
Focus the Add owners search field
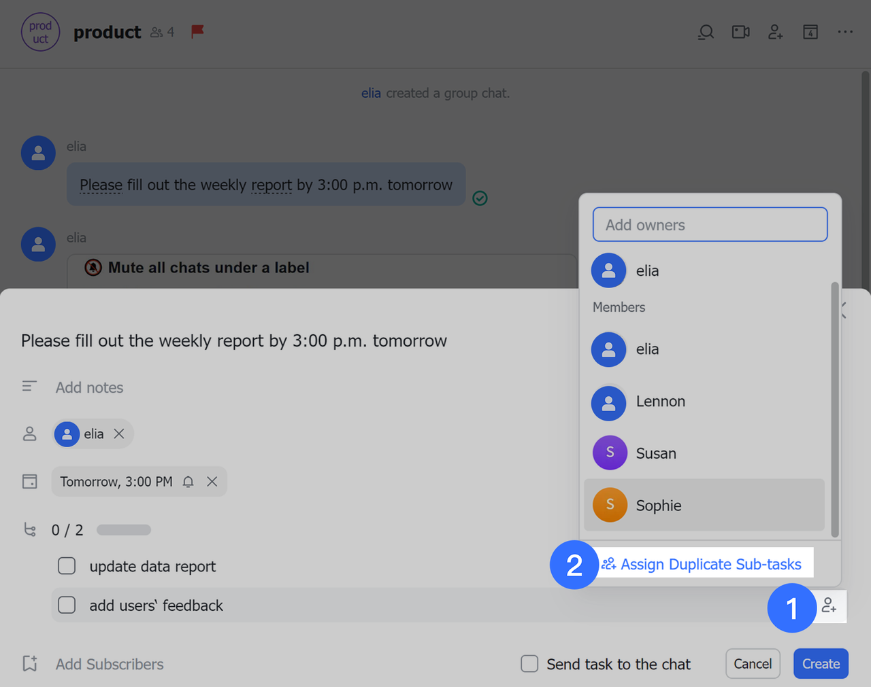pyautogui.click(x=710, y=225)
